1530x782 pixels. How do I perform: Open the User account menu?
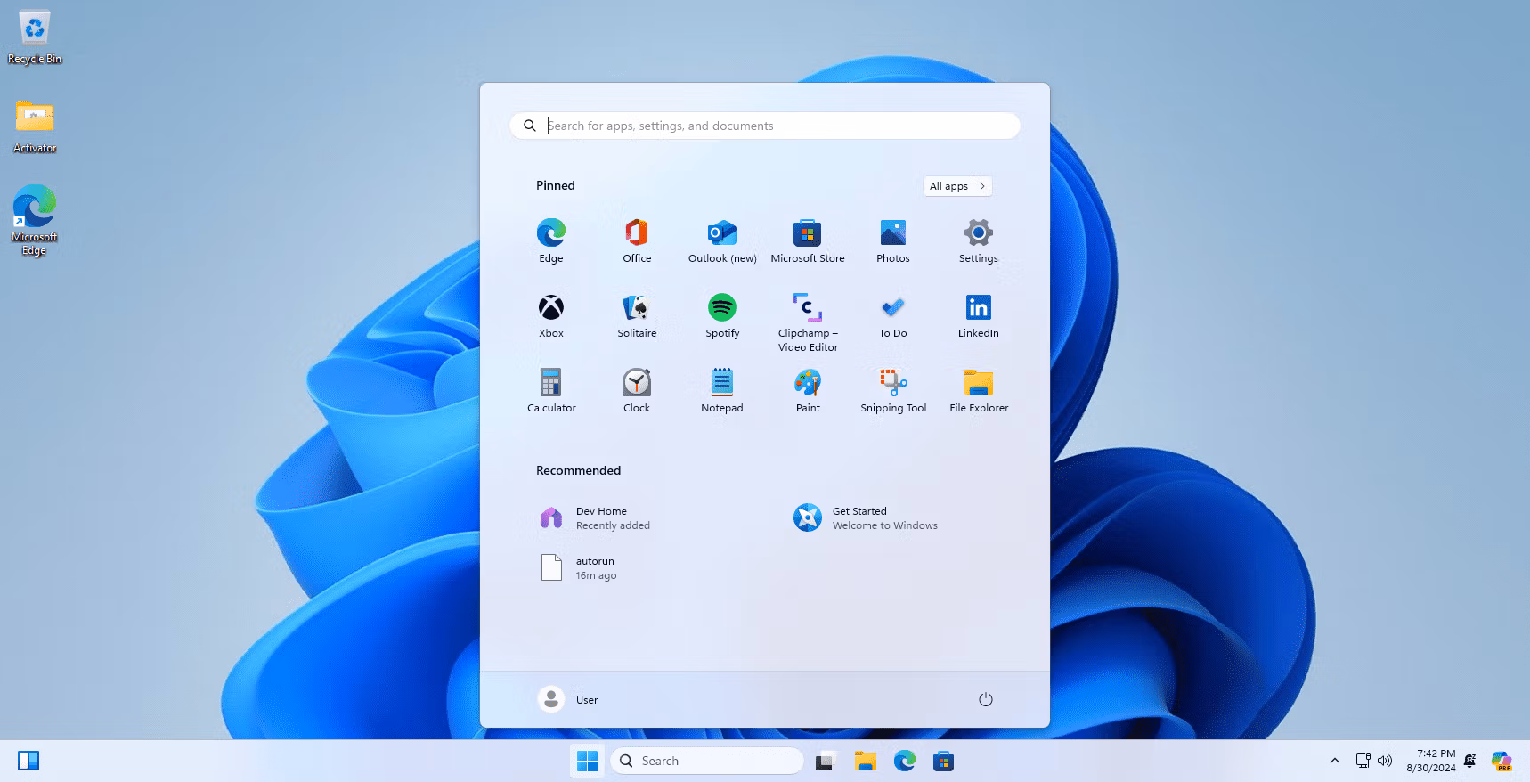(x=568, y=699)
